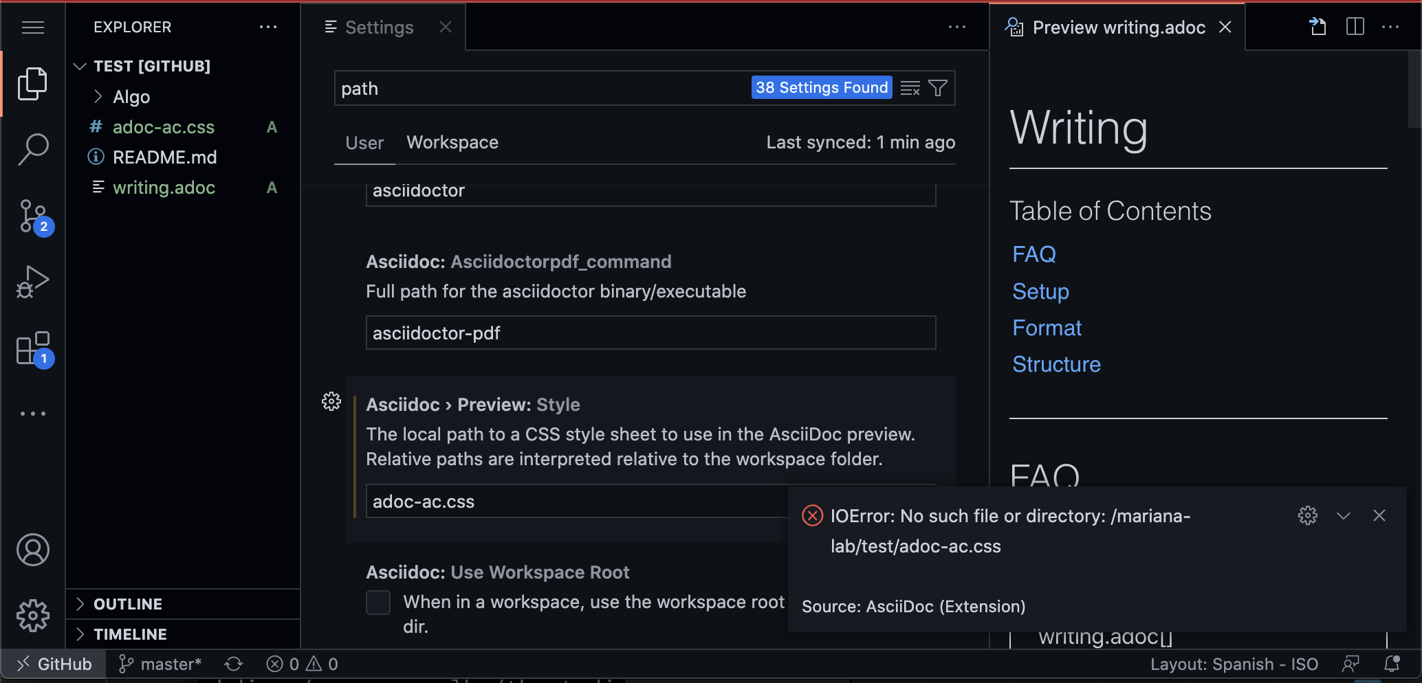Open the Search view
Image resolution: width=1422 pixels, height=683 pixels.
[x=32, y=148]
